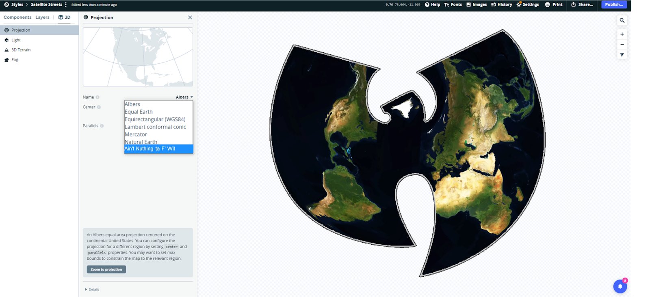Expand the Details section
The image size is (650, 297).
pyautogui.click(x=92, y=289)
